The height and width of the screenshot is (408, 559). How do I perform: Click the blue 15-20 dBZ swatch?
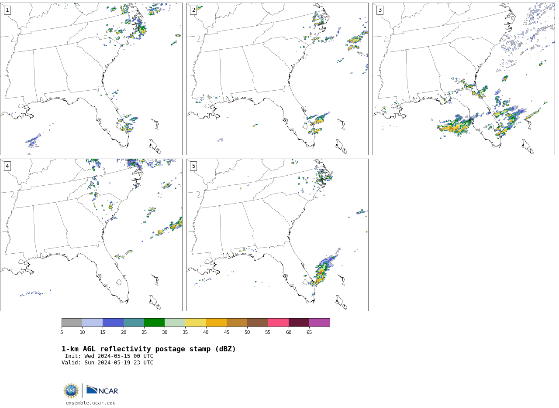click(x=113, y=323)
